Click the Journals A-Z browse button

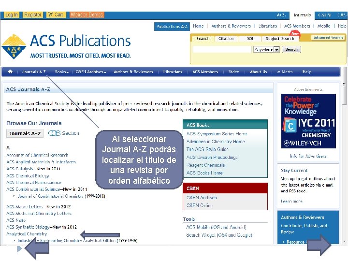click(x=25, y=133)
